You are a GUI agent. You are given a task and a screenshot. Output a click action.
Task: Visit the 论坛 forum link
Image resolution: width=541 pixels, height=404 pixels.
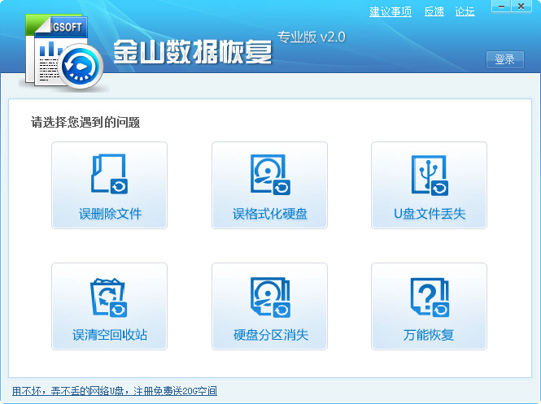click(x=465, y=11)
